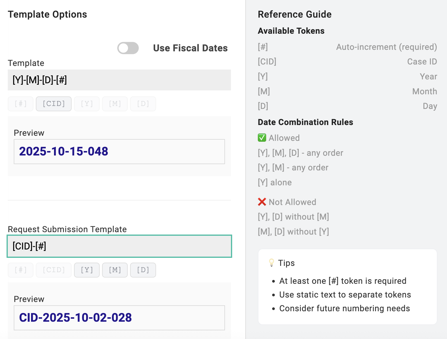This screenshot has width=447, height=339.
Task: Click the Use Fiscal Dates label
Action: [x=190, y=48]
